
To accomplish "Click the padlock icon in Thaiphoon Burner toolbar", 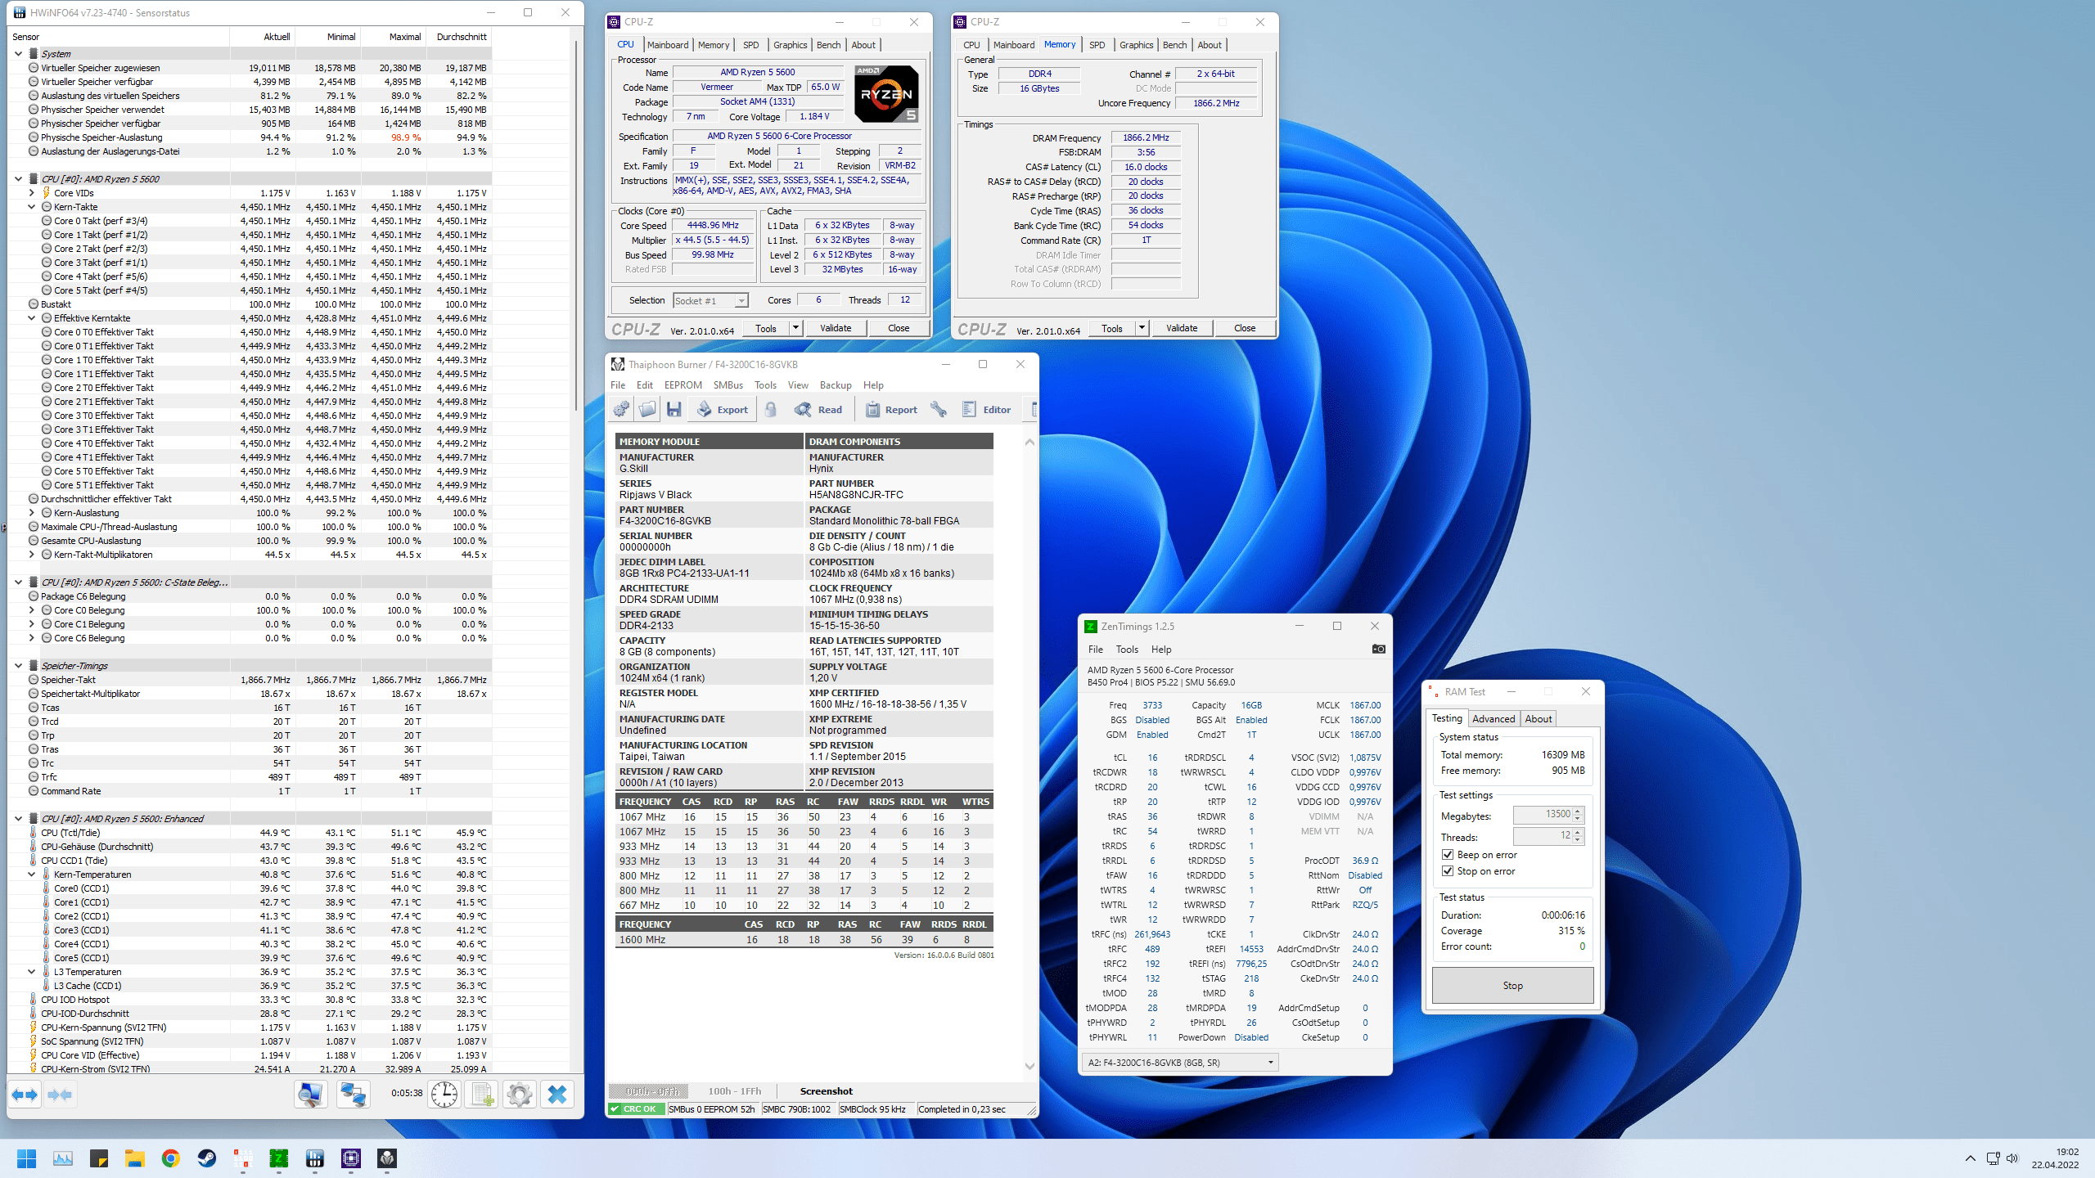I will tap(771, 410).
